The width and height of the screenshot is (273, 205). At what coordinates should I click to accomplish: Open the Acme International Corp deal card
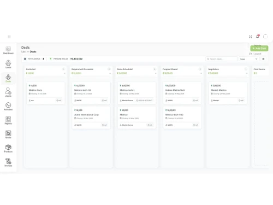coord(91,118)
